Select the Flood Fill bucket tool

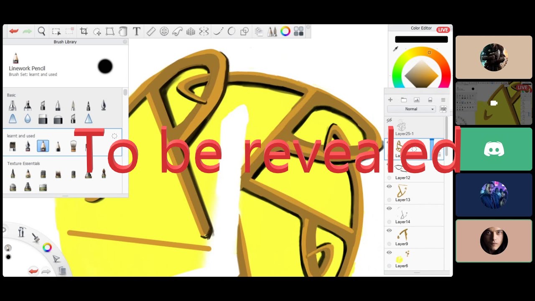pyautogui.click(x=123, y=31)
